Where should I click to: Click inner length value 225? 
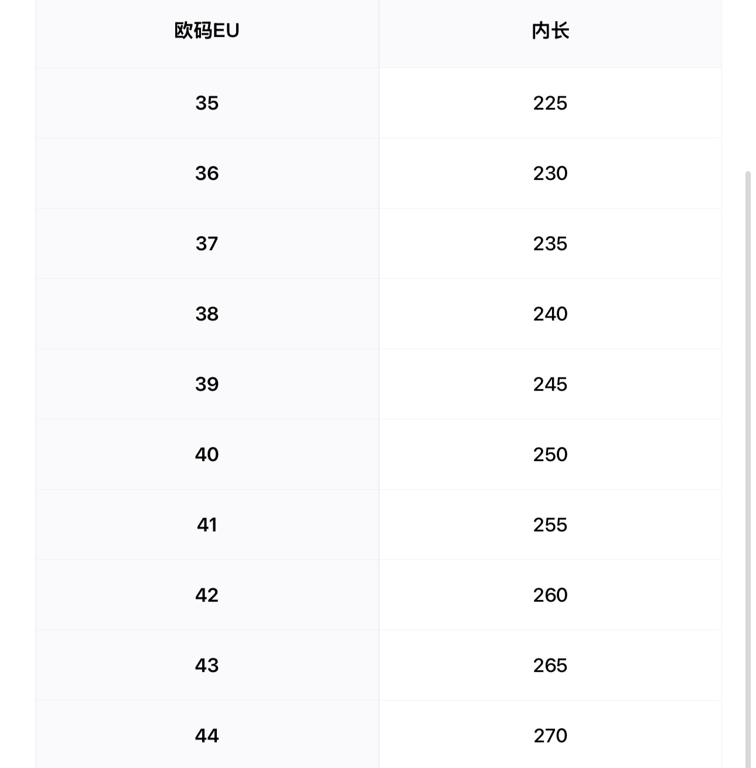point(550,103)
